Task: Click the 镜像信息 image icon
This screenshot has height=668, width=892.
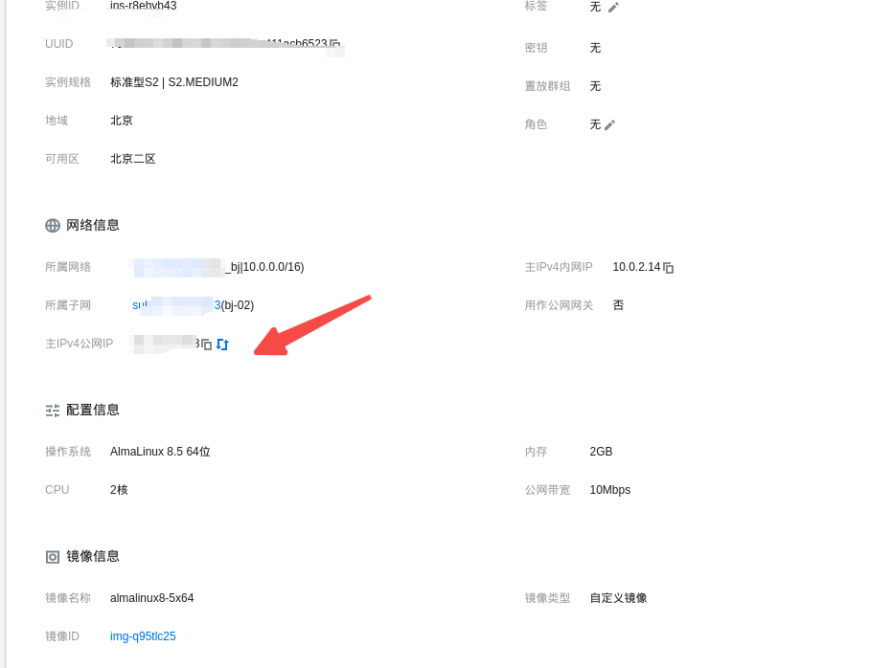Action: (53, 557)
